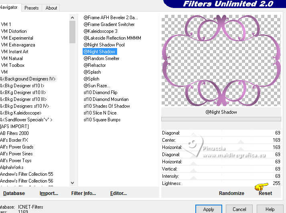
Task: Open the filter Editor...
Action: point(118,193)
